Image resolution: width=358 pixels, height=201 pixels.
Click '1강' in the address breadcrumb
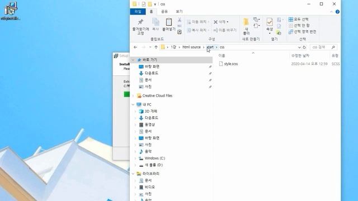pos(173,47)
